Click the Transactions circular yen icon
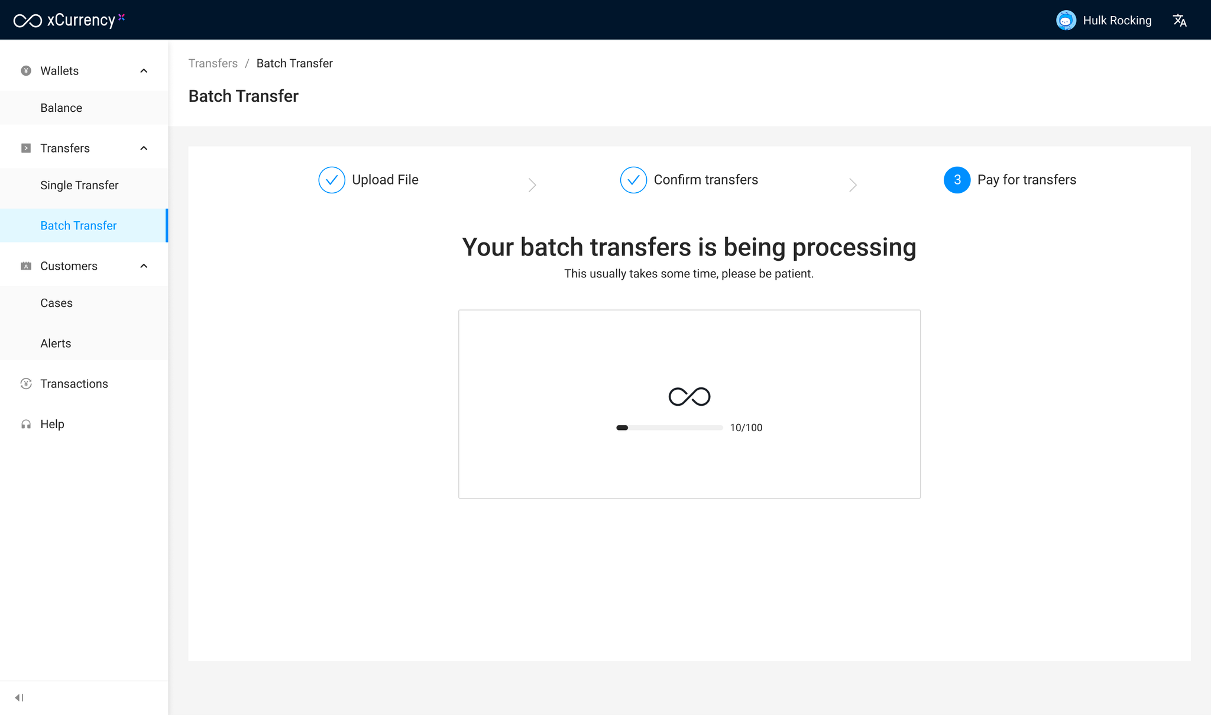The height and width of the screenshot is (715, 1211). pyautogui.click(x=26, y=384)
